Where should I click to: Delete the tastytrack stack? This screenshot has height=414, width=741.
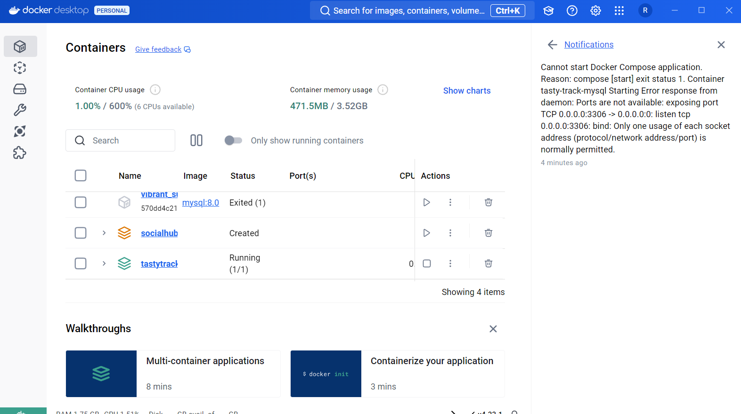point(489,263)
